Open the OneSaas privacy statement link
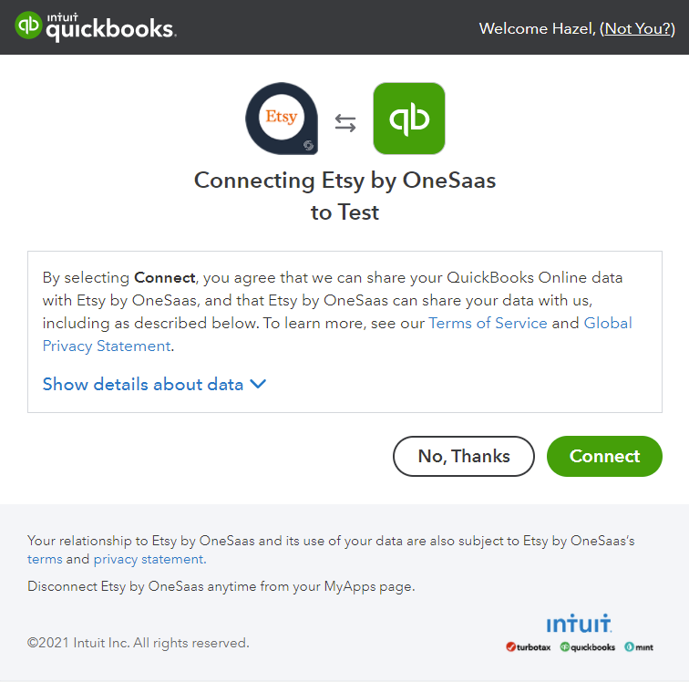 [x=149, y=559]
